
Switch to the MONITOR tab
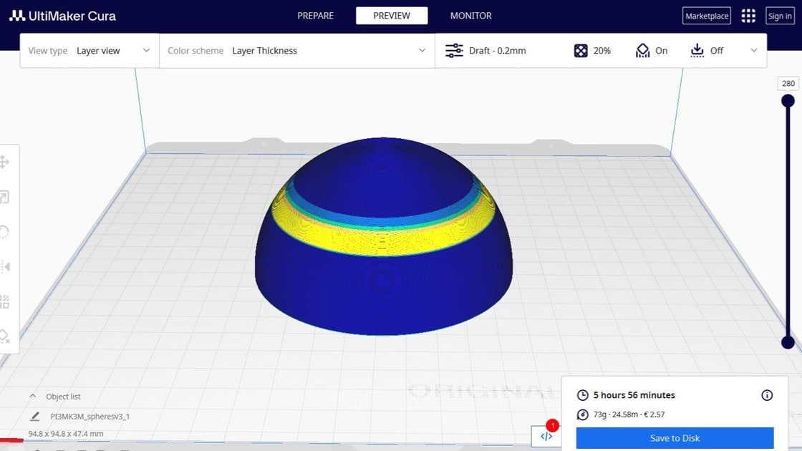click(470, 15)
